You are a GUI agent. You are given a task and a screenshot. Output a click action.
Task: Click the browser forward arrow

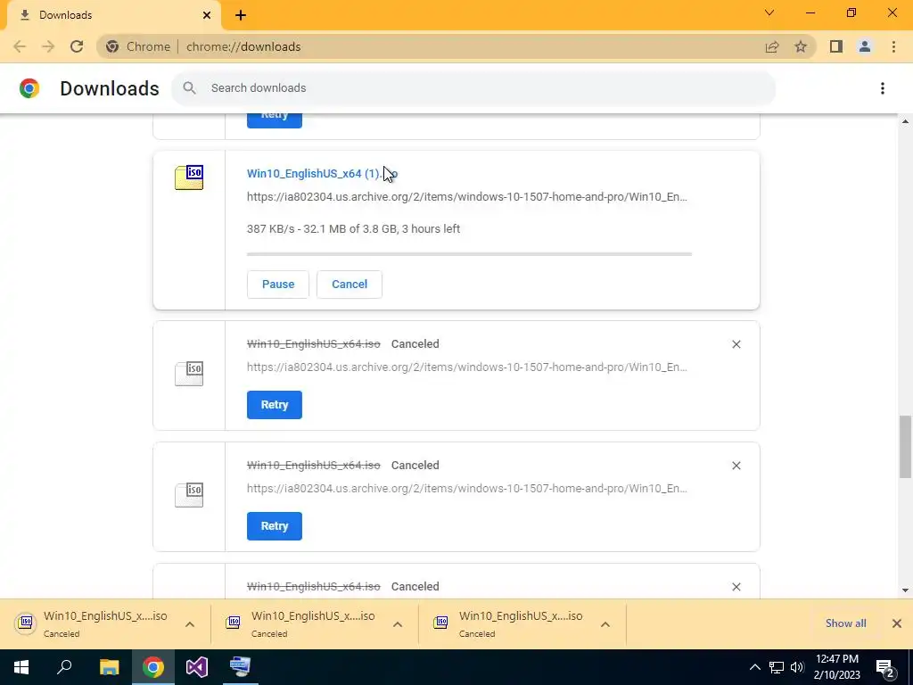pyautogui.click(x=48, y=46)
